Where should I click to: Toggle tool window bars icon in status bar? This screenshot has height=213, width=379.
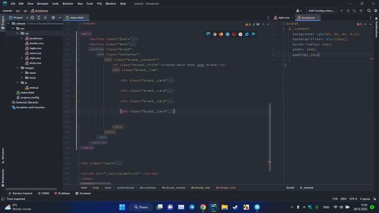pos(3,199)
